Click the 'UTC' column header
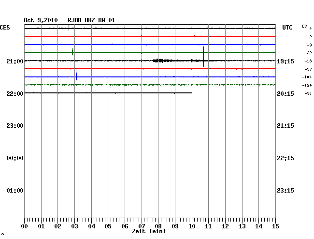The height and width of the screenshot is (239, 314). tap(287, 28)
